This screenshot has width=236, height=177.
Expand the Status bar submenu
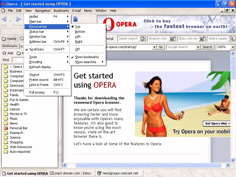tap(47, 32)
